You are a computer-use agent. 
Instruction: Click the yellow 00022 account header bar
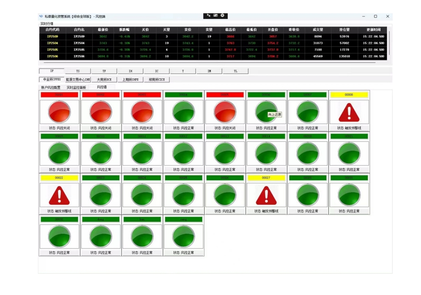point(59,178)
